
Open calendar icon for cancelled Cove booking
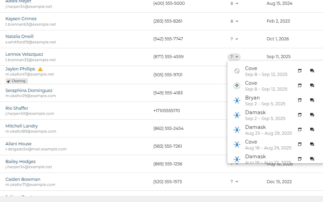click(300, 71)
